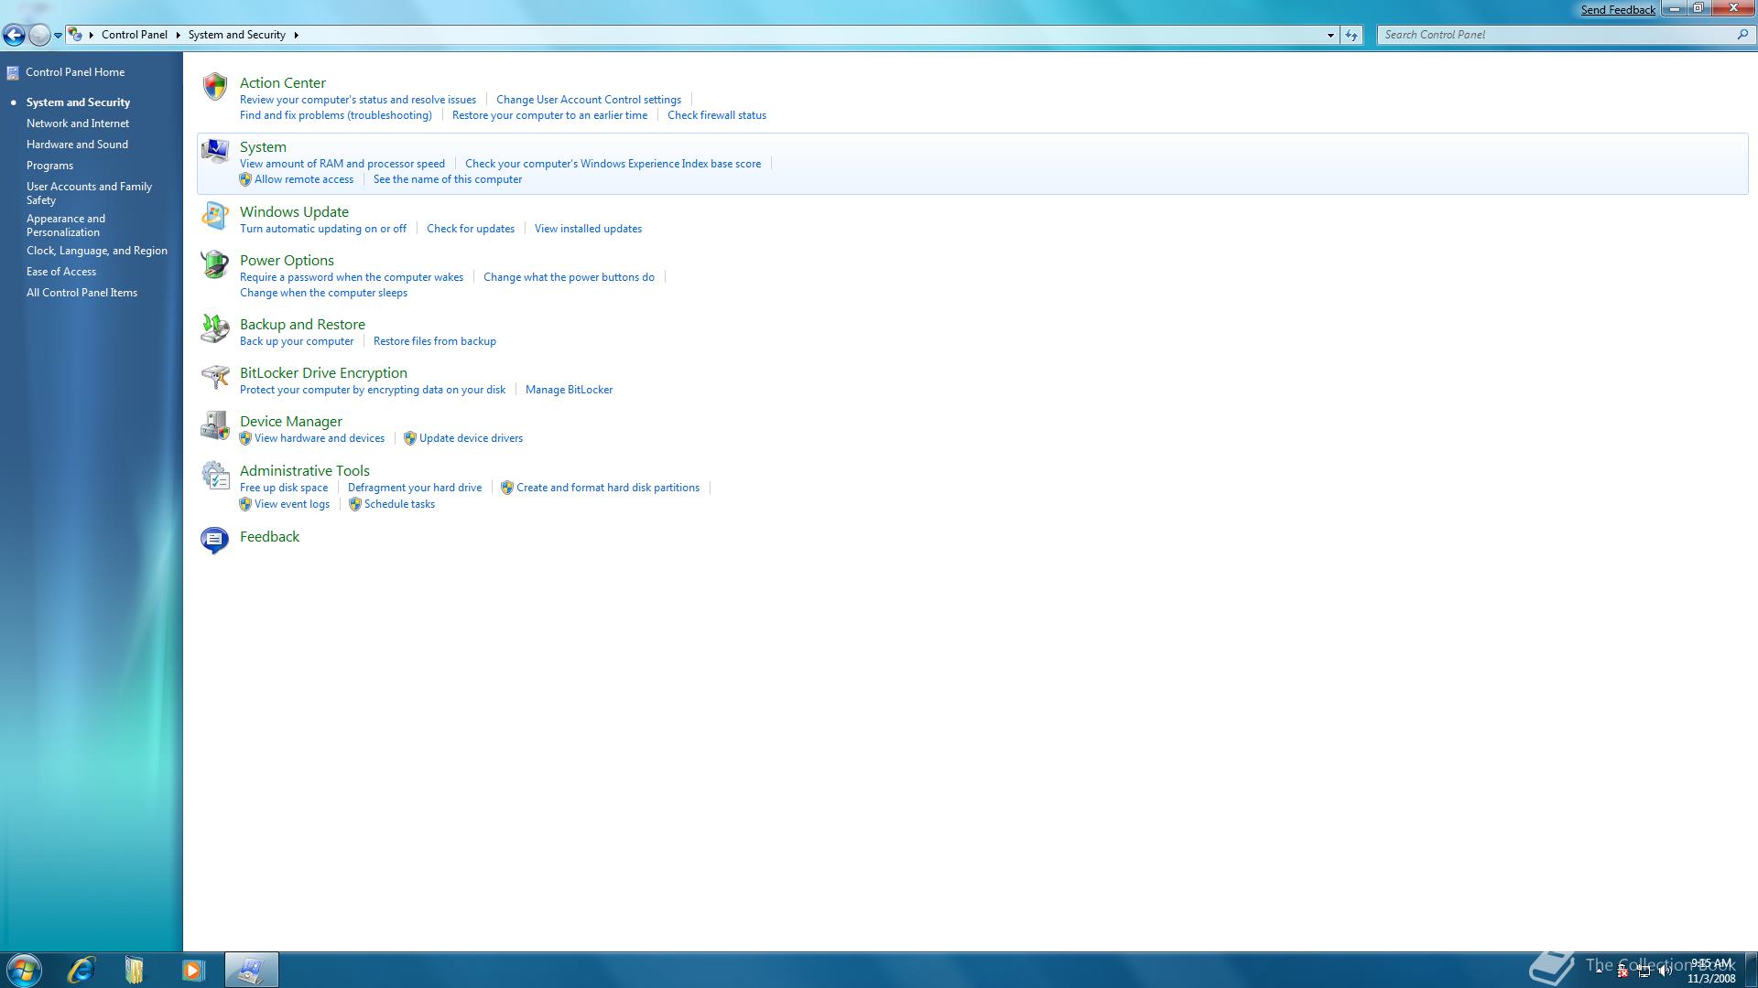Click the Forward navigation arrow button
This screenshot has height=988, width=1758.
pos(39,35)
